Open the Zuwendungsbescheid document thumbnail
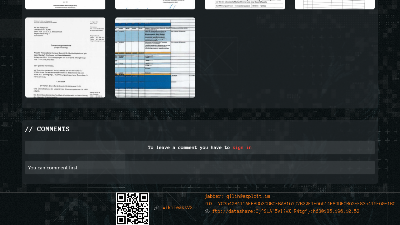This screenshot has width=400, height=225. (65, 57)
